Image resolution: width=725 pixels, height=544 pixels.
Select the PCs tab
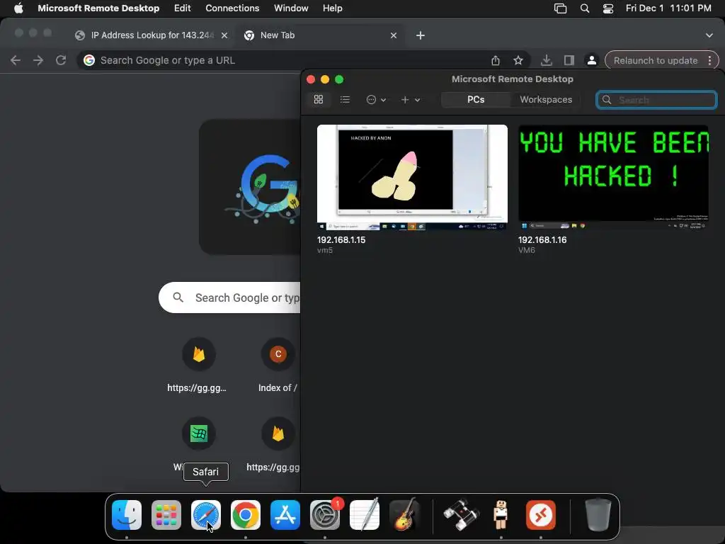[476, 99]
